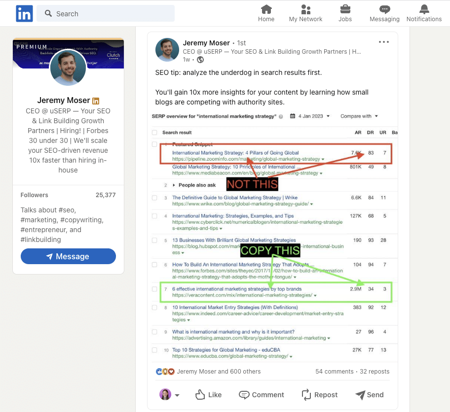The height and width of the screenshot is (412, 450).
Task: Check the box for the veracontent result
Action: point(154,289)
